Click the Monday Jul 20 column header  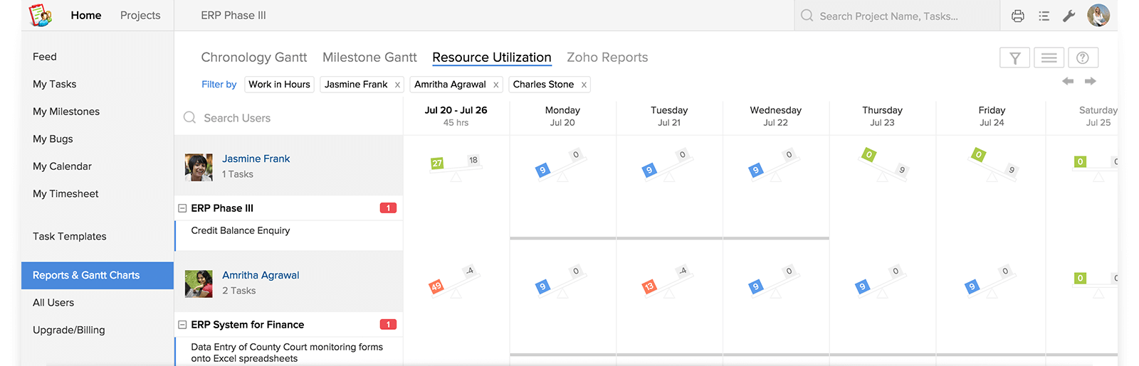(x=562, y=117)
